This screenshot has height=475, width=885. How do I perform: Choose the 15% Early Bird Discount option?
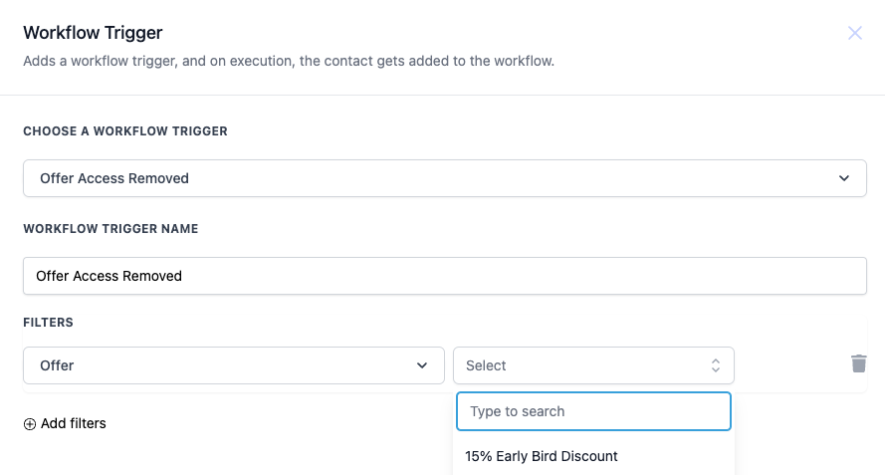tap(542, 456)
